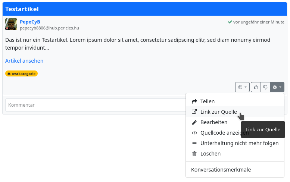Toggle the gear settings dropdown

[277, 87]
